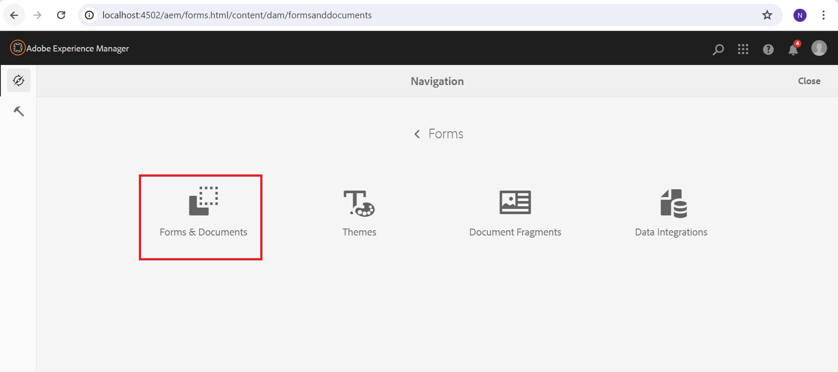This screenshot has width=838, height=372.
Task: Select the Tools hammer icon in sidebar
Action: tap(19, 111)
